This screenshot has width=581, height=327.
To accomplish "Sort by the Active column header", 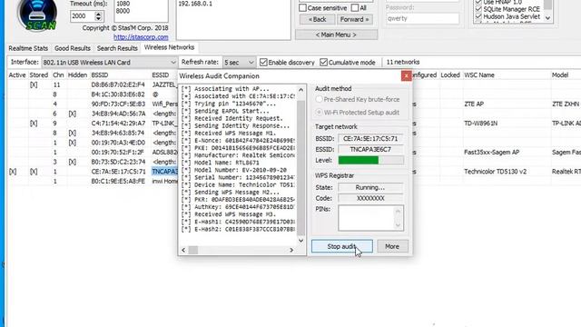I will (x=17, y=74).
